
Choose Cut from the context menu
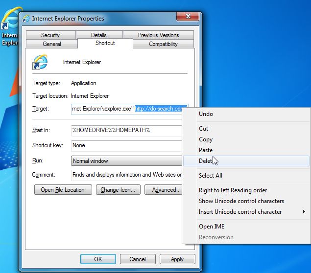[246, 129]
